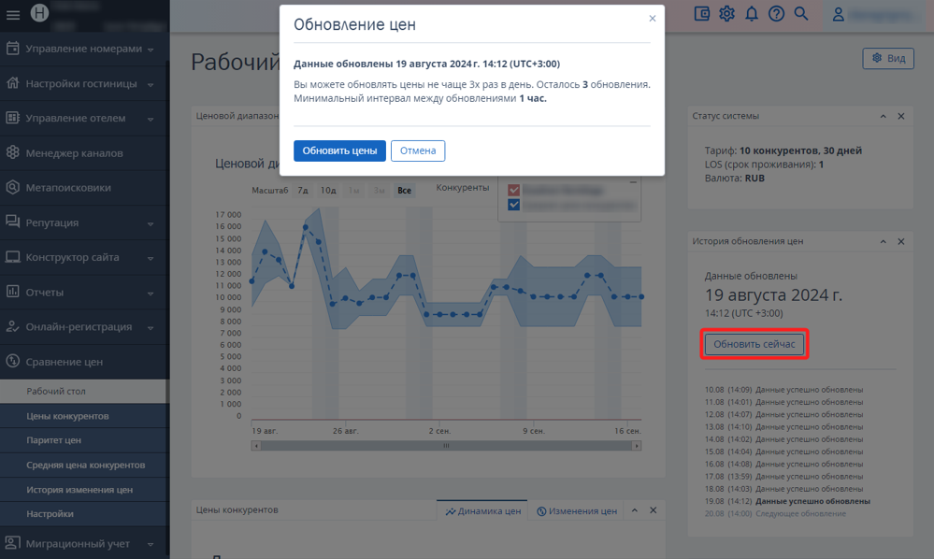Screen dimensions: 934x559
Task: Click the icon beside Менеджер каналов
Action: [x=12, y=152]
